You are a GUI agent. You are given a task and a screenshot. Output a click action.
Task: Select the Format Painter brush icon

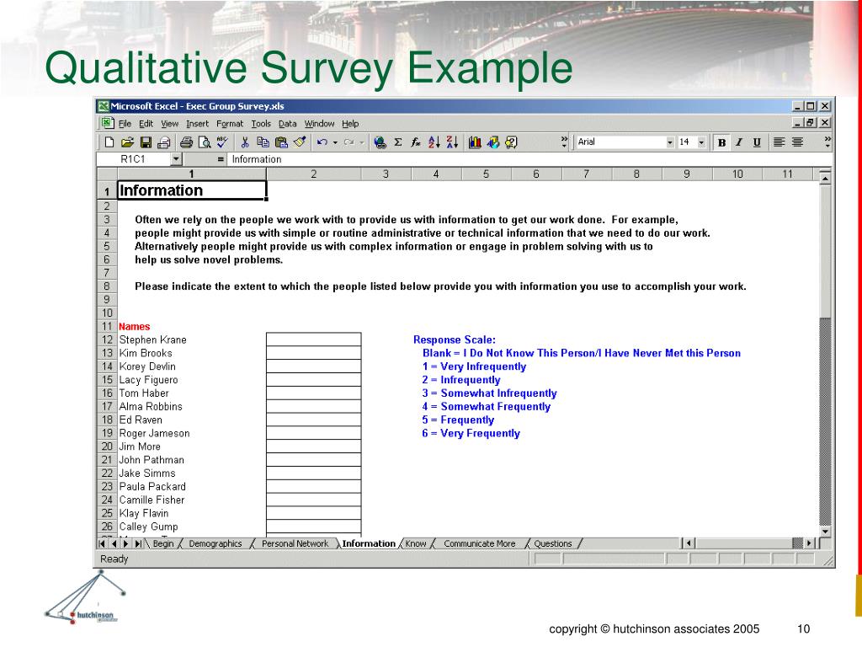pos(300,142)
